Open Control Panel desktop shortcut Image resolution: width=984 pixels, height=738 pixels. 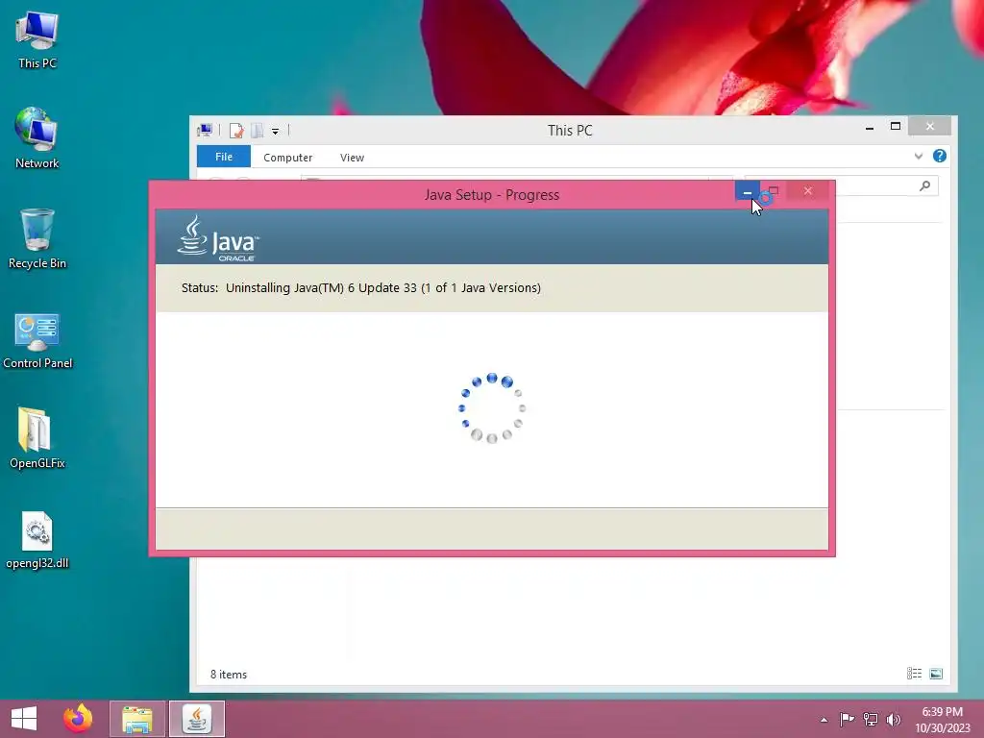(x=37, y=339)
